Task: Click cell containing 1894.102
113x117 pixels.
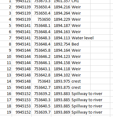Action: pyautogui.click(x=61, y=75)
